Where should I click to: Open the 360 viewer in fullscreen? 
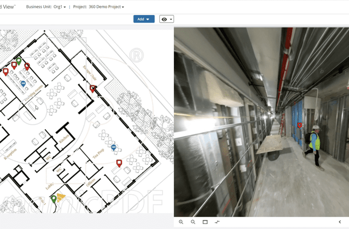point(205,222)
